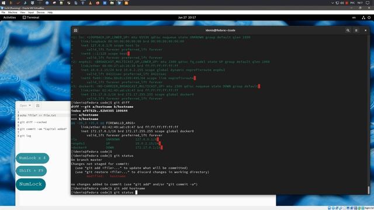Click the 'Changes not staged for commit:' line
The image size is (374, 210).
[x=100, y=164]
